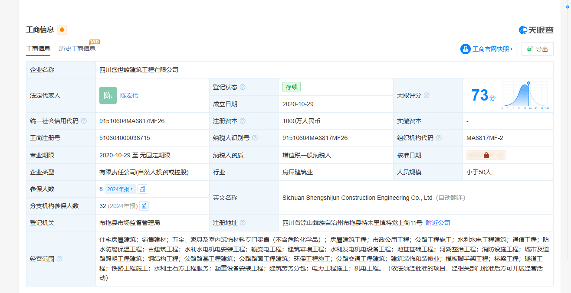Viewport: 571px width, 293px height.
Task: Open the 陈宏伟 legal representative link
Action: coord(129,95)
